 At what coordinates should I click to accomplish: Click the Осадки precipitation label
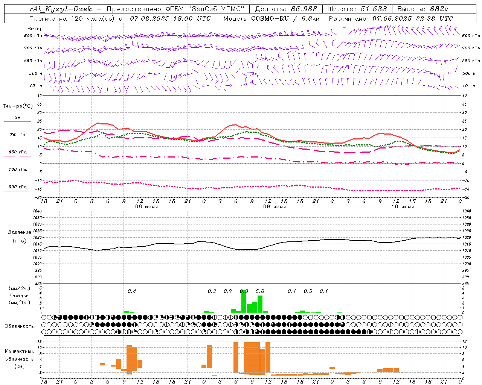[x=19, y=296]
